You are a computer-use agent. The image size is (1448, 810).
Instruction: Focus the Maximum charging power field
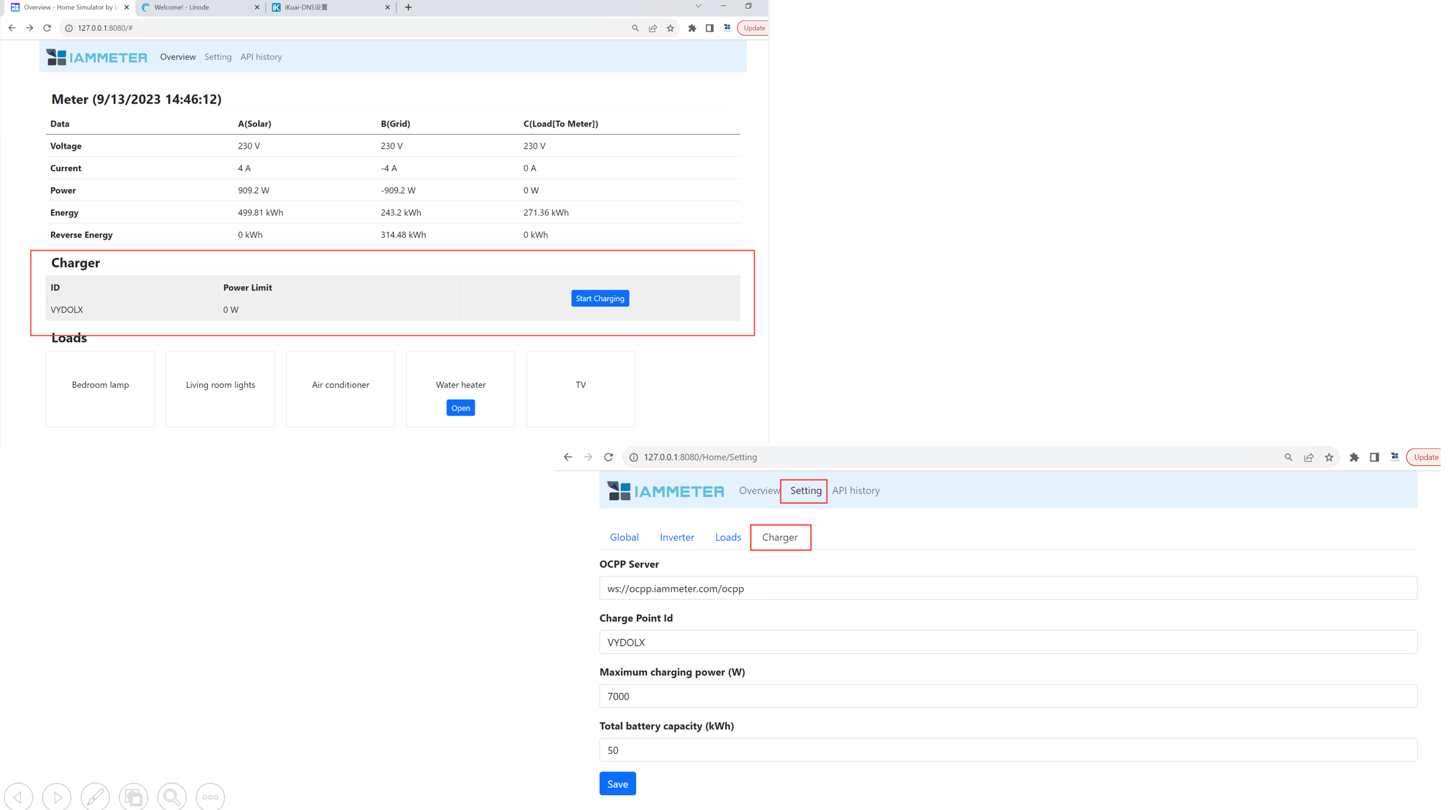[x=1008, y=696]
